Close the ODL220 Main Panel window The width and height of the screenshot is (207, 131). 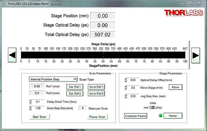click(x=199, y=3)
